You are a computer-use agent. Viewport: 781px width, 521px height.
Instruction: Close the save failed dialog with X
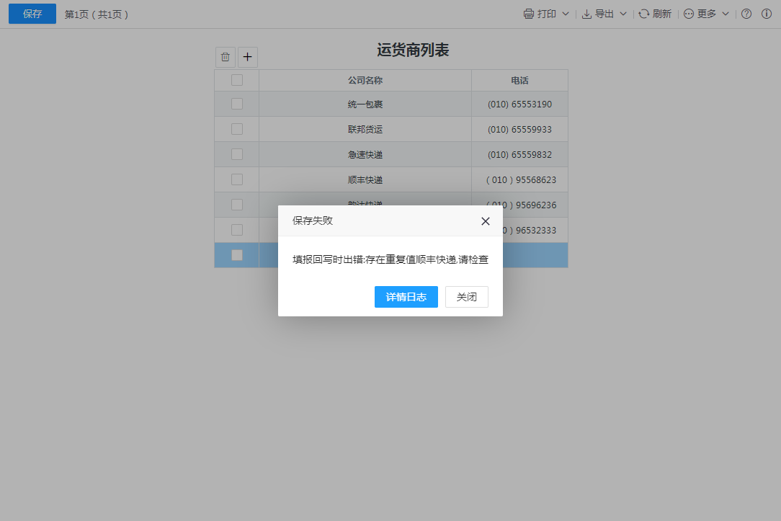[486, 221]
